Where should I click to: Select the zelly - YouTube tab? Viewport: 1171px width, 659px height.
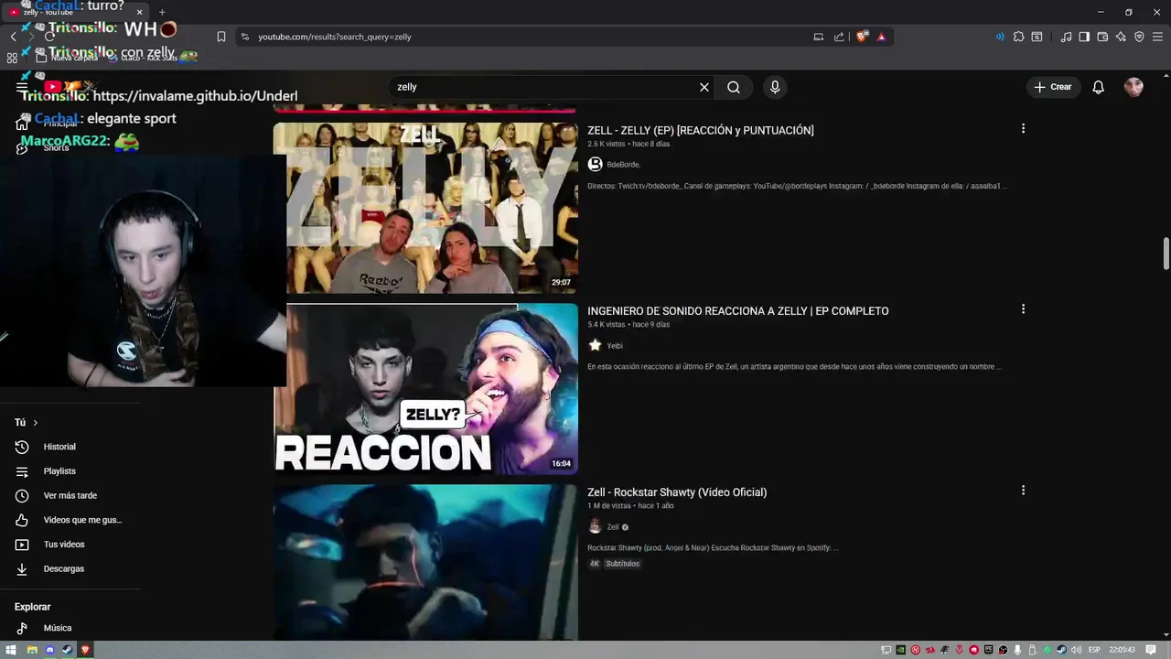(73, 12)
